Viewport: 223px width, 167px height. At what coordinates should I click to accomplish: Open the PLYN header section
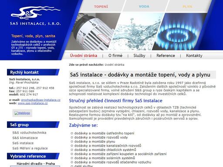tap(187, 7)
